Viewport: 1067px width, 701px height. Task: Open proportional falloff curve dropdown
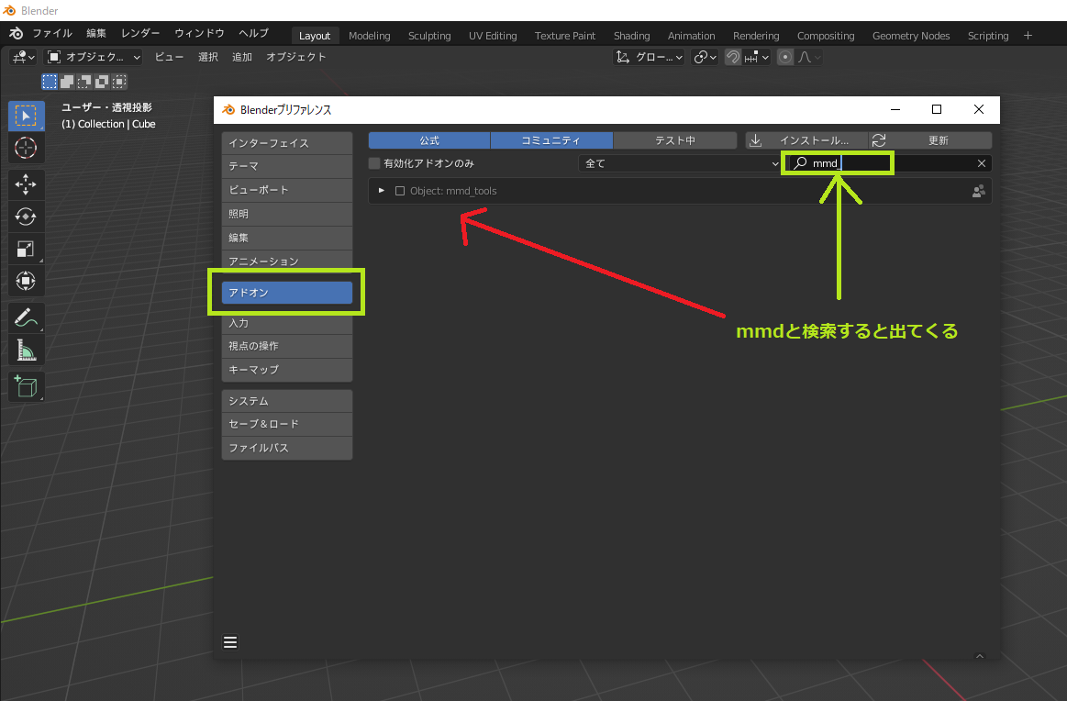pos(809,57)
